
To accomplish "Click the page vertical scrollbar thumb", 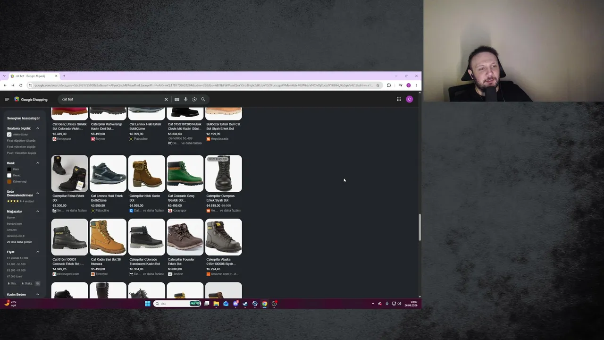I will [x=419, y=228].
